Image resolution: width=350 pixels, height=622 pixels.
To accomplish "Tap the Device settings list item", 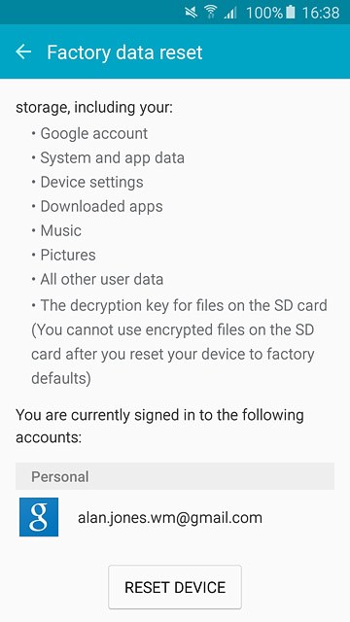I will pos(87,182).
